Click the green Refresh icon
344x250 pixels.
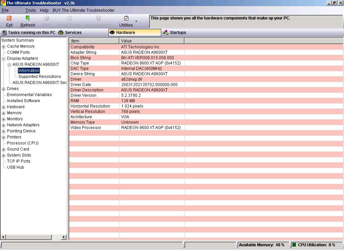[28, 18]
